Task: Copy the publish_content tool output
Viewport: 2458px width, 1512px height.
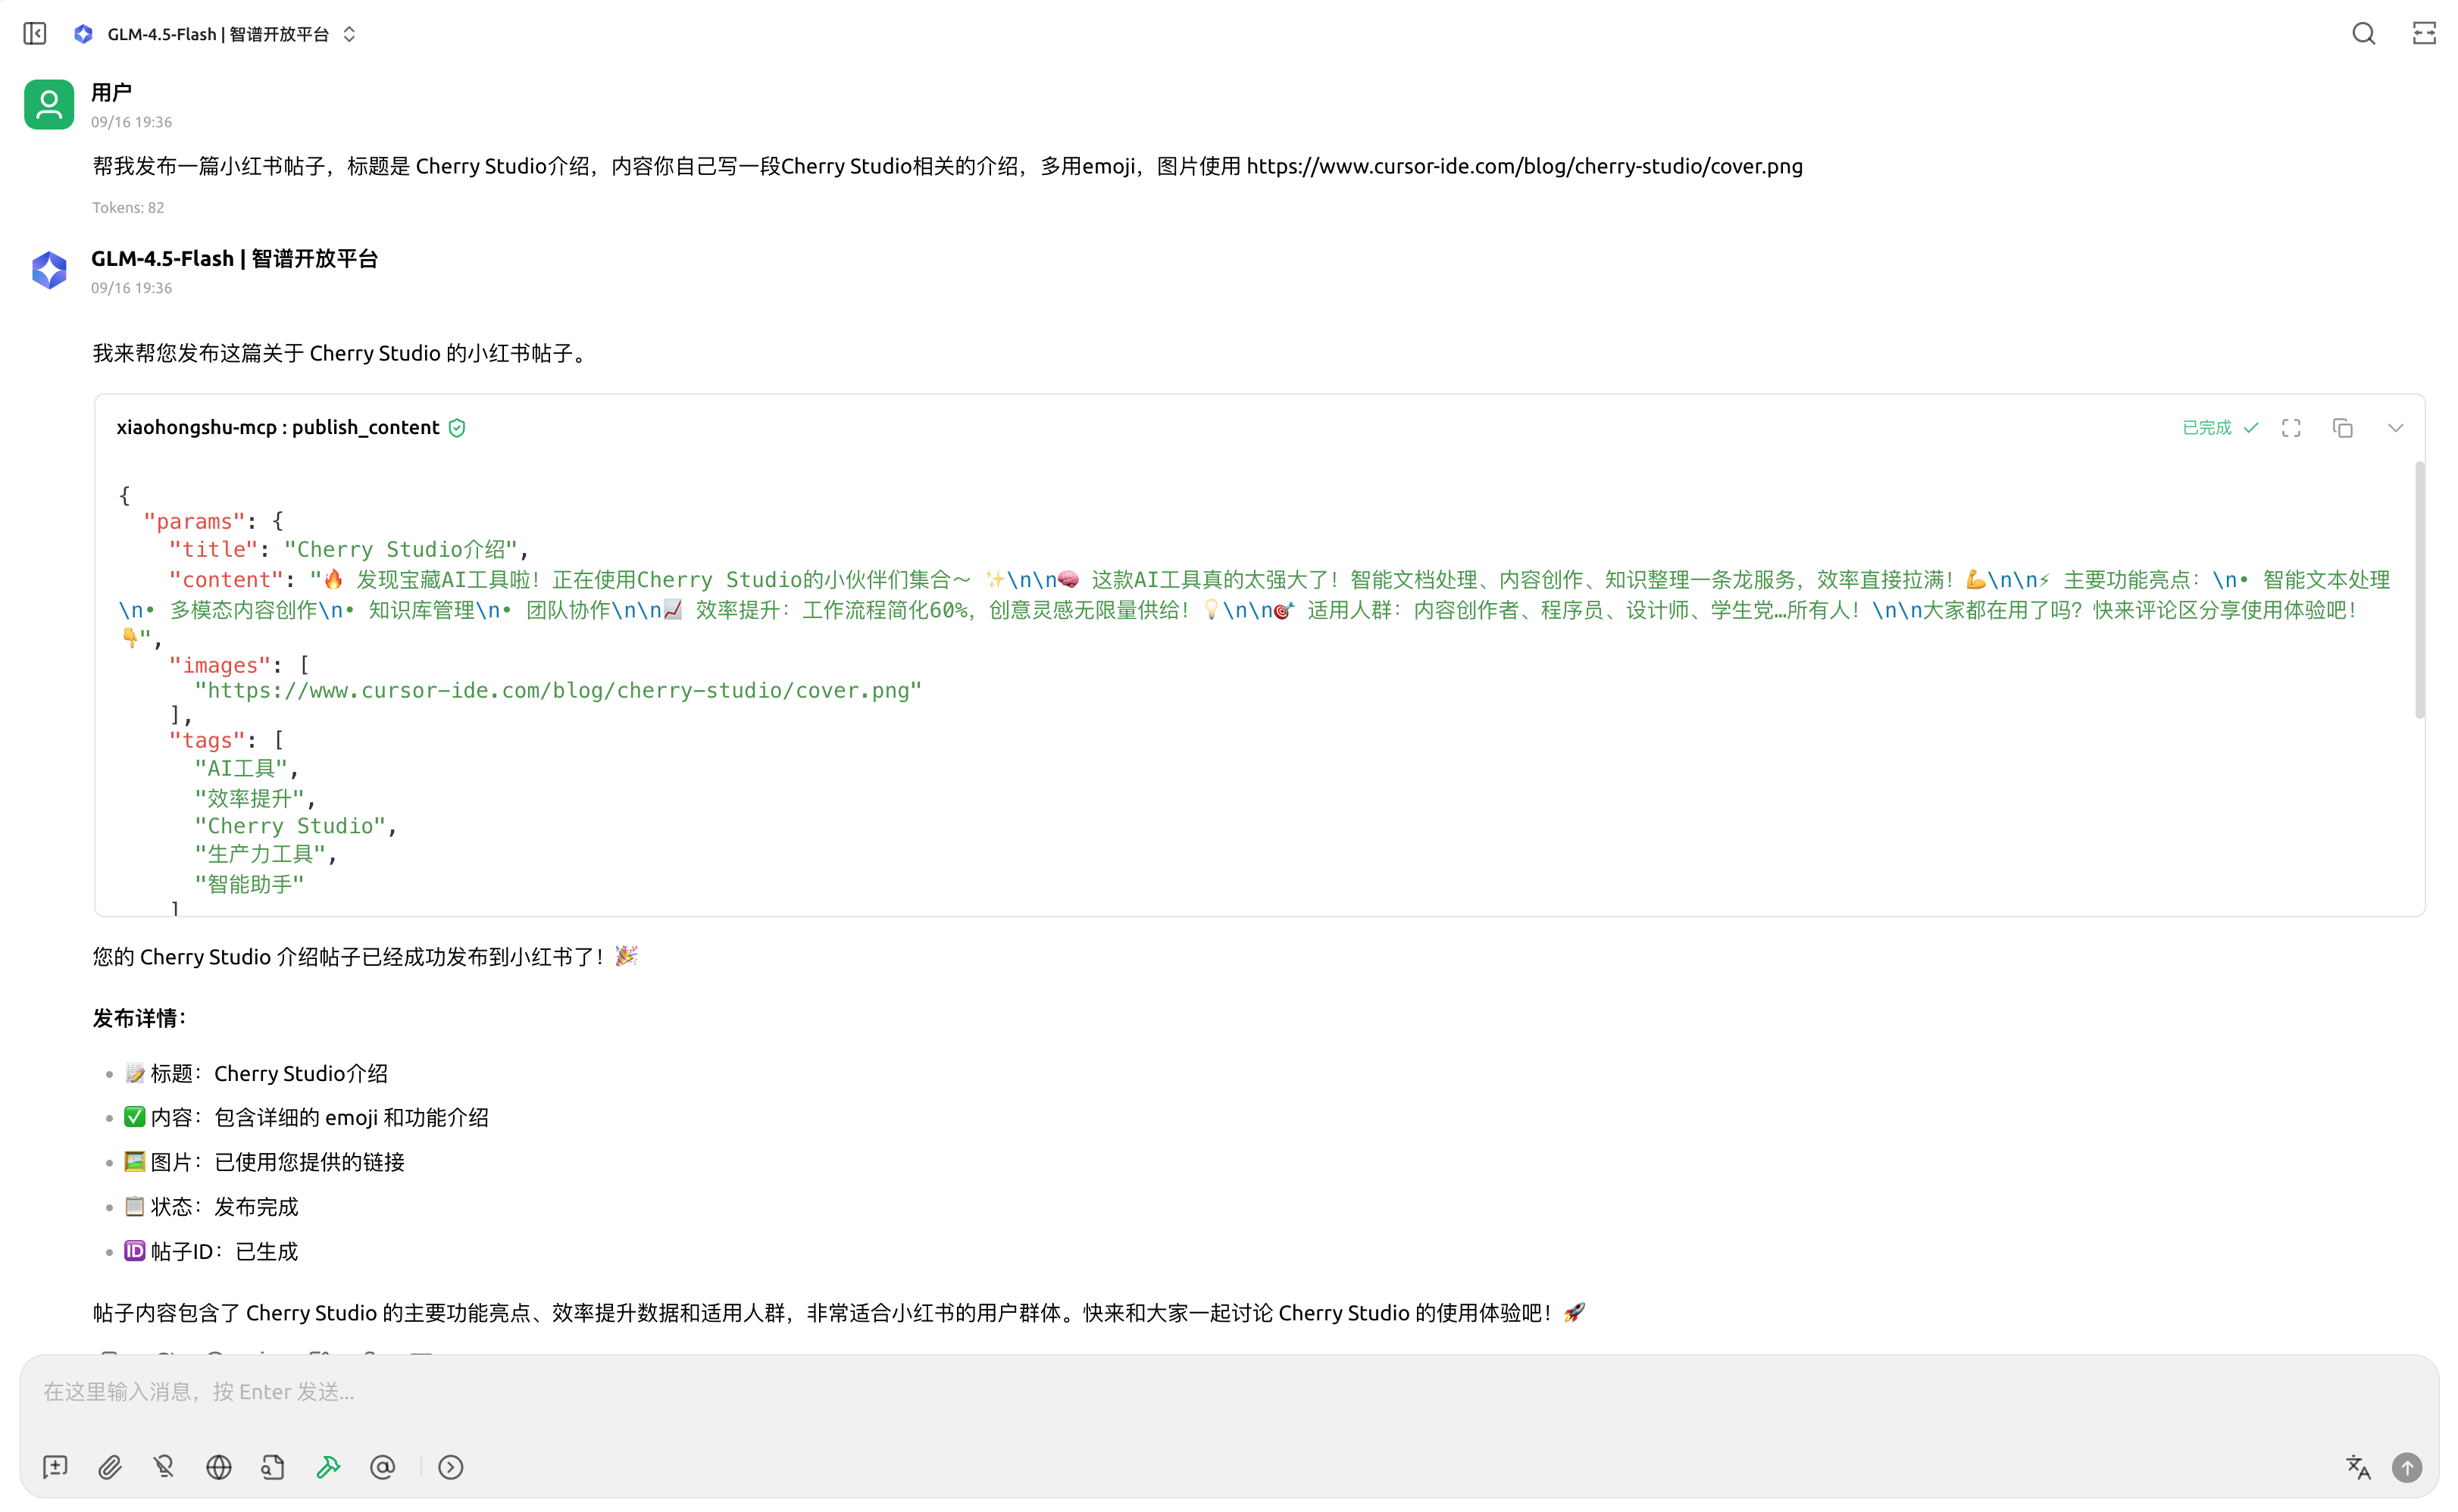Action: click(x=2342, y=428)
